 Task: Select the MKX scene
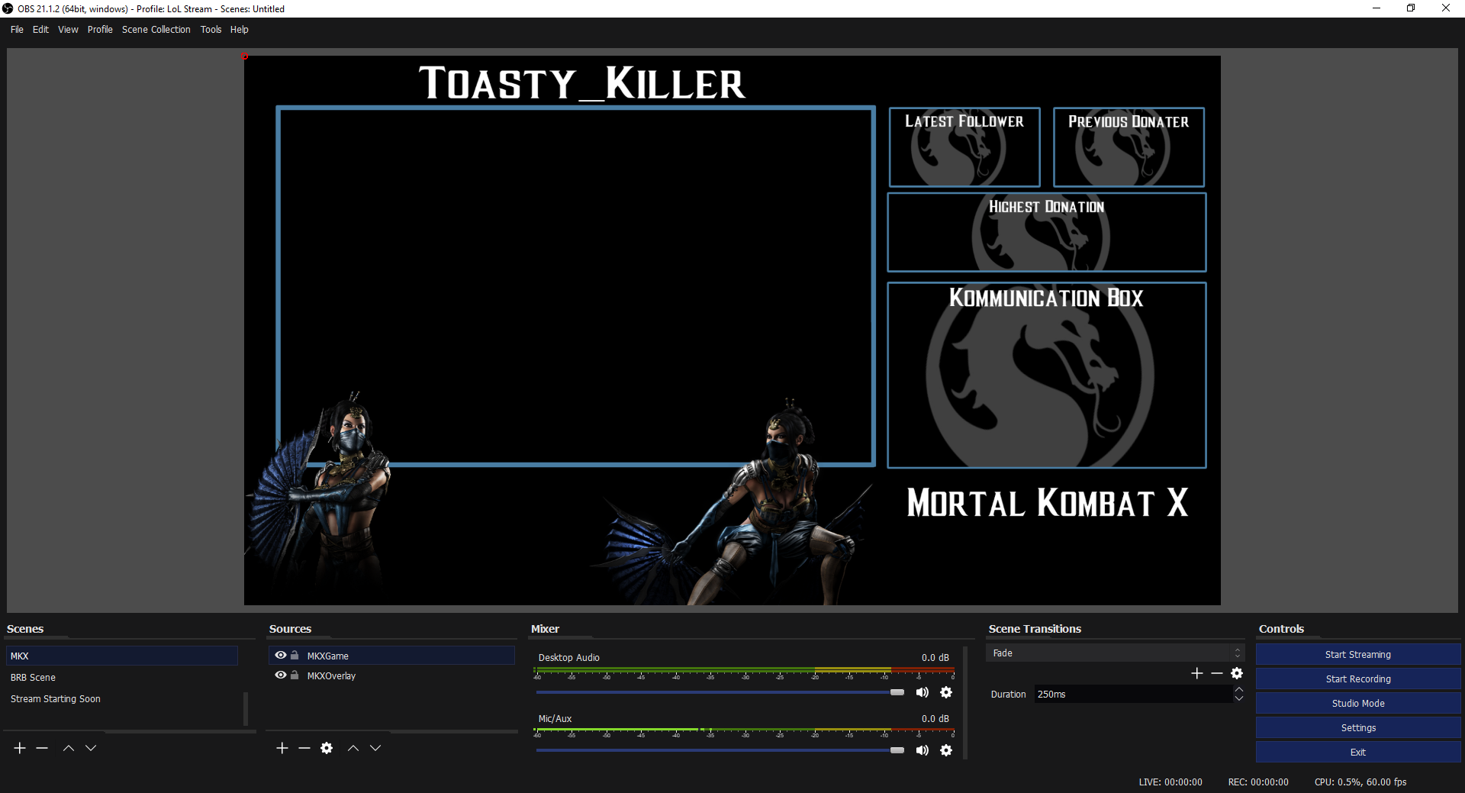pos(122,656)
